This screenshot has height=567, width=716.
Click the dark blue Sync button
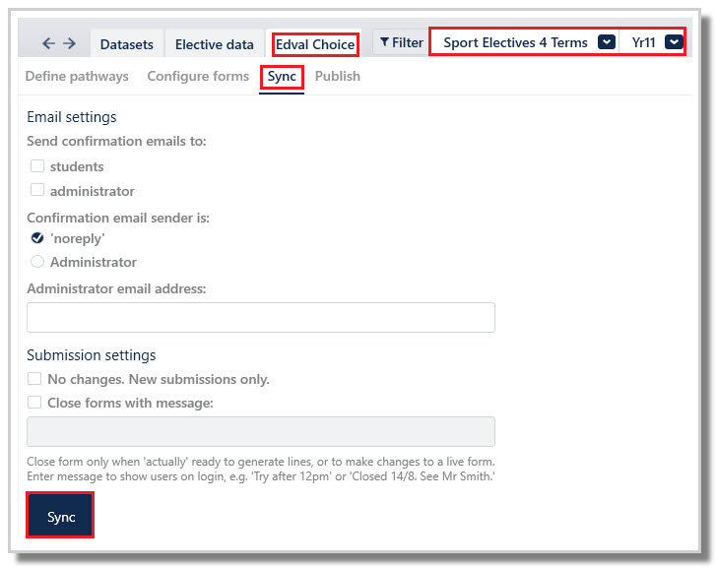coord(60,516)
